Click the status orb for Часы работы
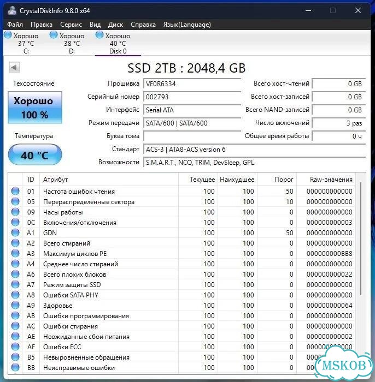 [15, 212]
